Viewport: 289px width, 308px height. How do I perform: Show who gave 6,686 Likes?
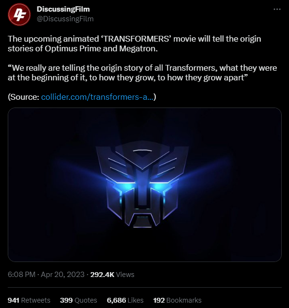pos(125,300)
